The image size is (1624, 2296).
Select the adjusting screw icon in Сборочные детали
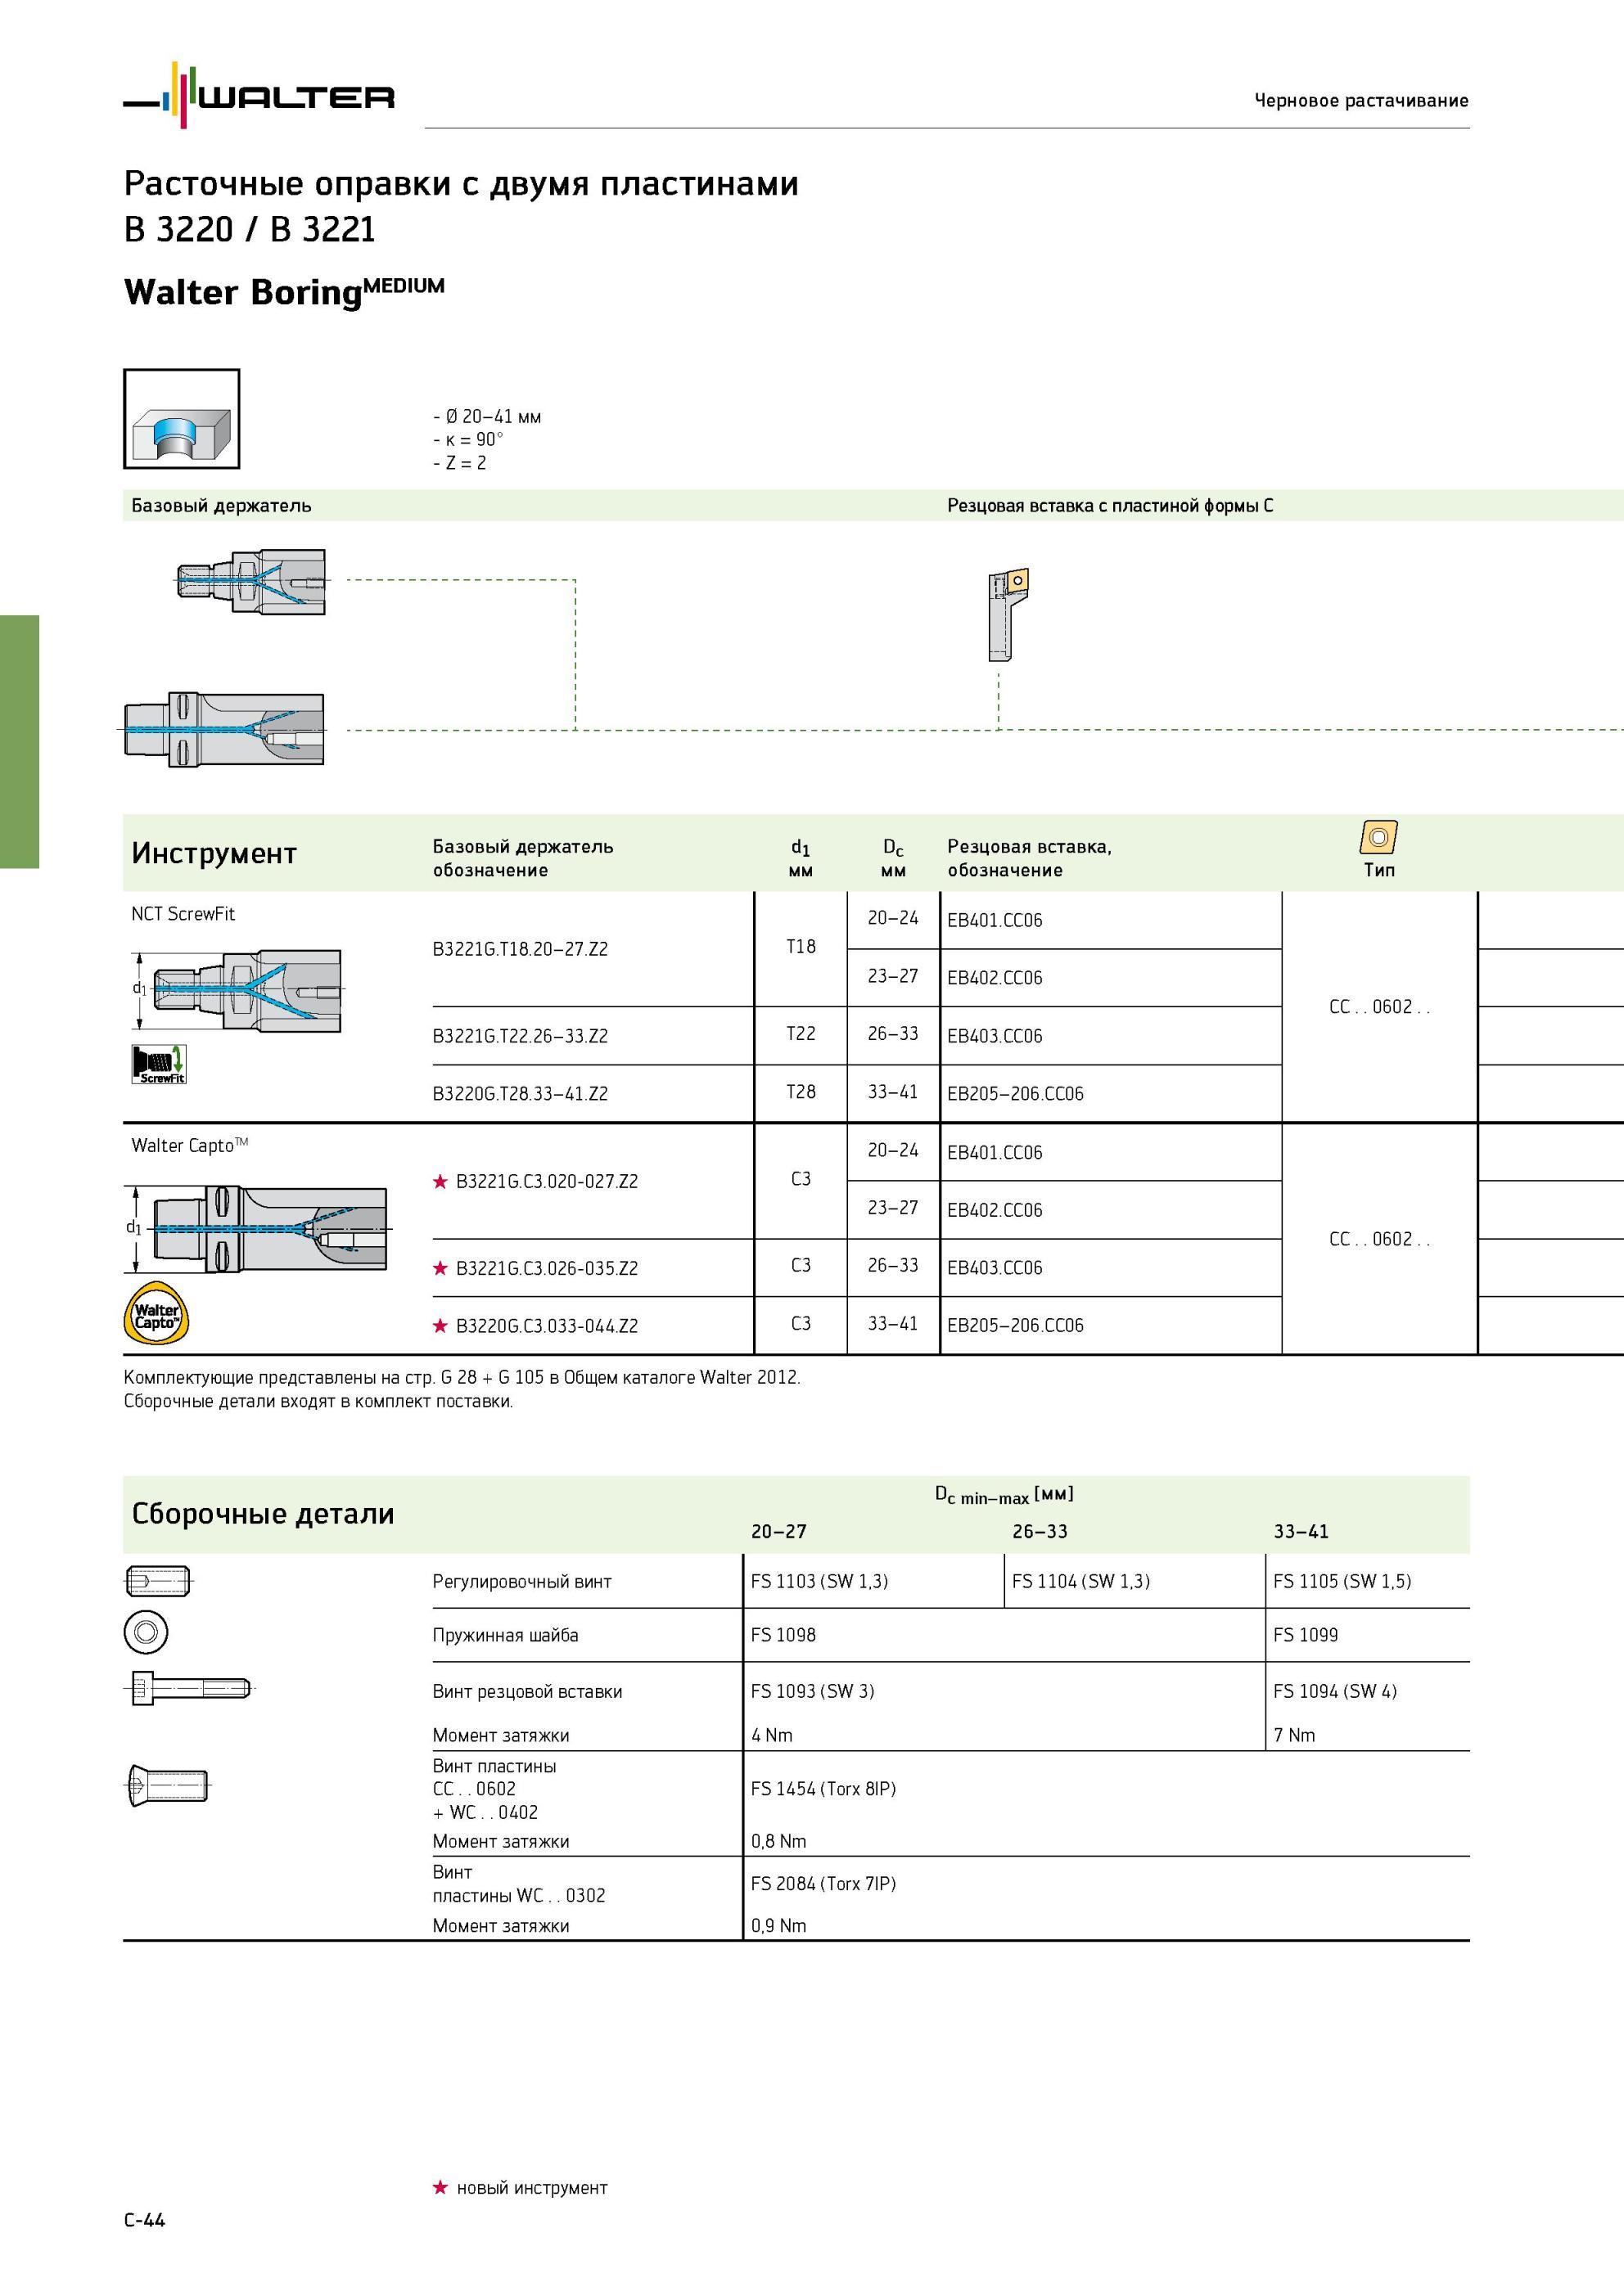[x=158, y=1581]
